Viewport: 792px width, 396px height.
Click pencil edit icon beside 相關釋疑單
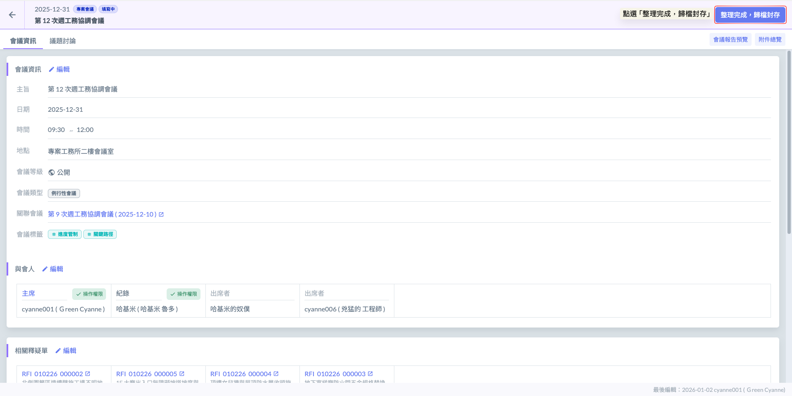58,351
